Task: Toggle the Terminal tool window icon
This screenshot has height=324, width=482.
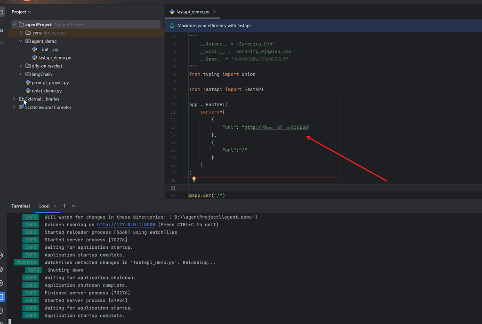Action: coord(2,297)
